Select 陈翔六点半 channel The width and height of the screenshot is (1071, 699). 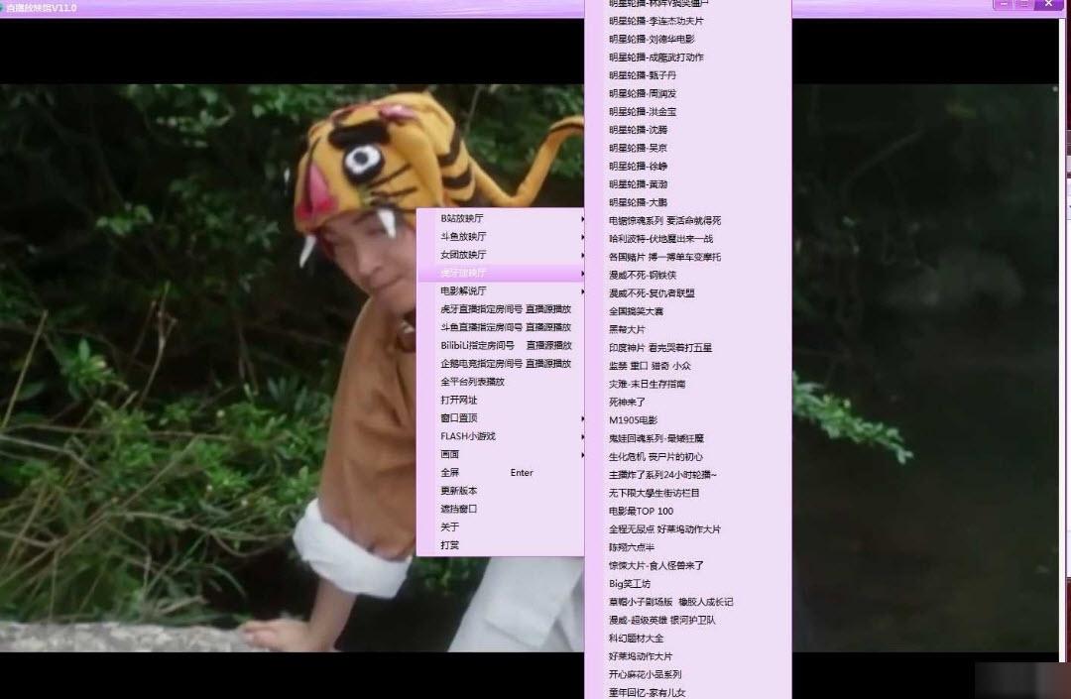tap(688, 547)
